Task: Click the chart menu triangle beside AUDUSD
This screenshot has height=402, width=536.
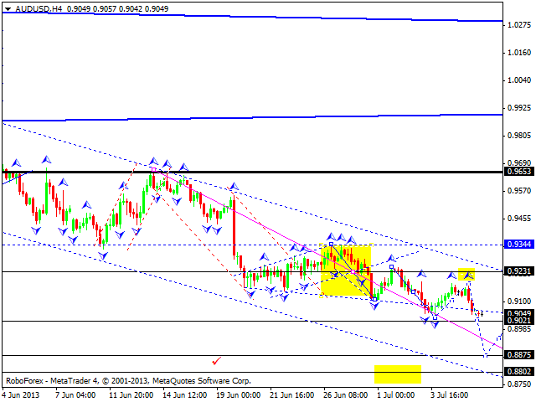Action: (8, 8)
